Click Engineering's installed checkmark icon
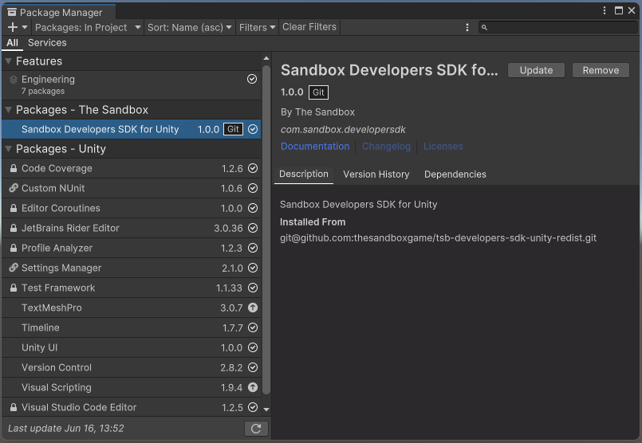Viewport: 642px width, 443px height. [x=252, y=79]
